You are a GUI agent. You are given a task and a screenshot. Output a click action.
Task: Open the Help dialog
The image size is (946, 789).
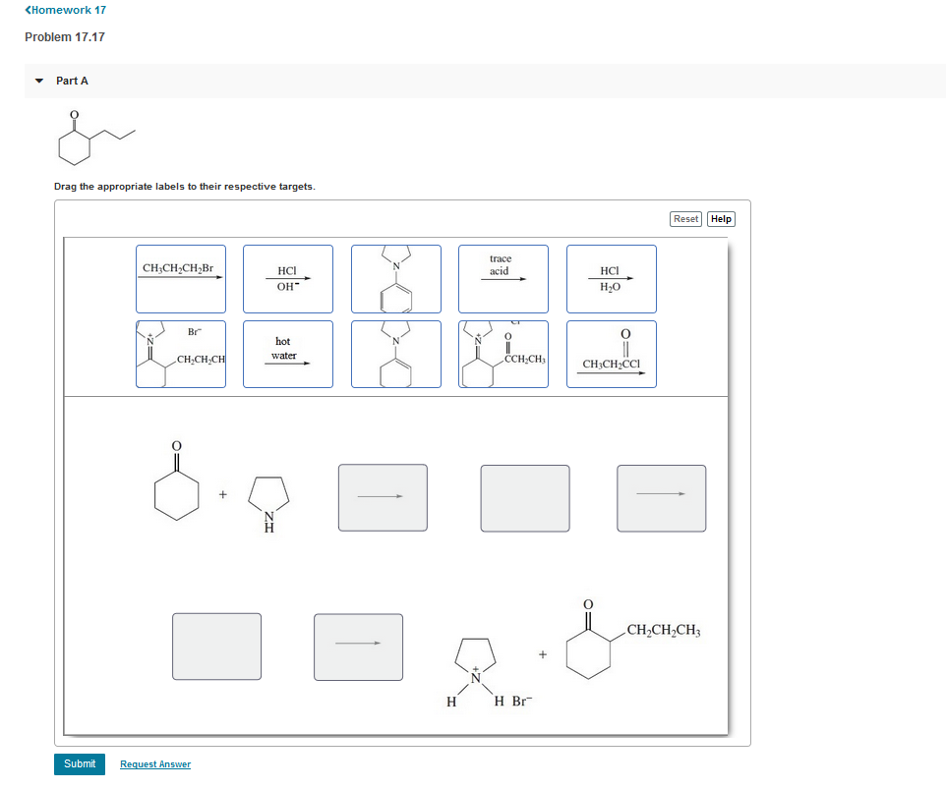pos(721,219)
